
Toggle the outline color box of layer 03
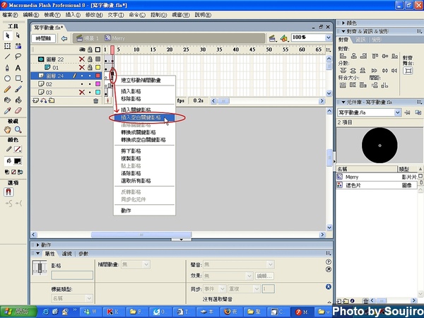[x=98, y=92]
